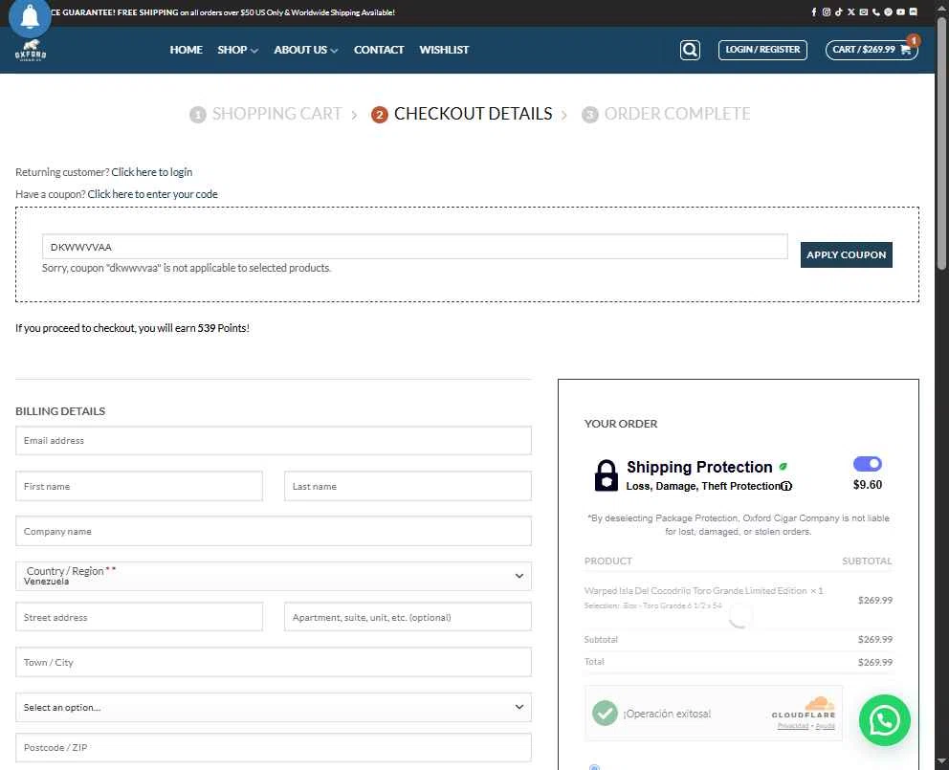Click the coupon not applicable error message
The image size is (949, 770).
click(x=187, y=268)
